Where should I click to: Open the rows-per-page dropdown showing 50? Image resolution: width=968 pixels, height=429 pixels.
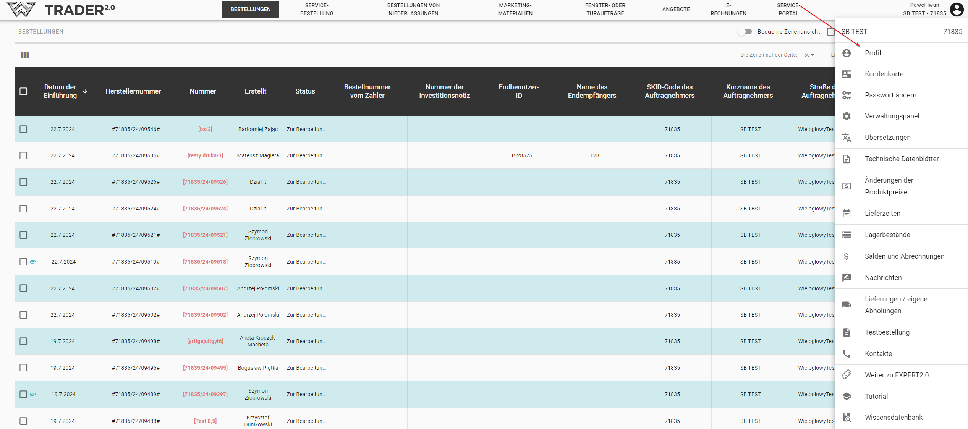pyautogui.click(x=809, y=55)
